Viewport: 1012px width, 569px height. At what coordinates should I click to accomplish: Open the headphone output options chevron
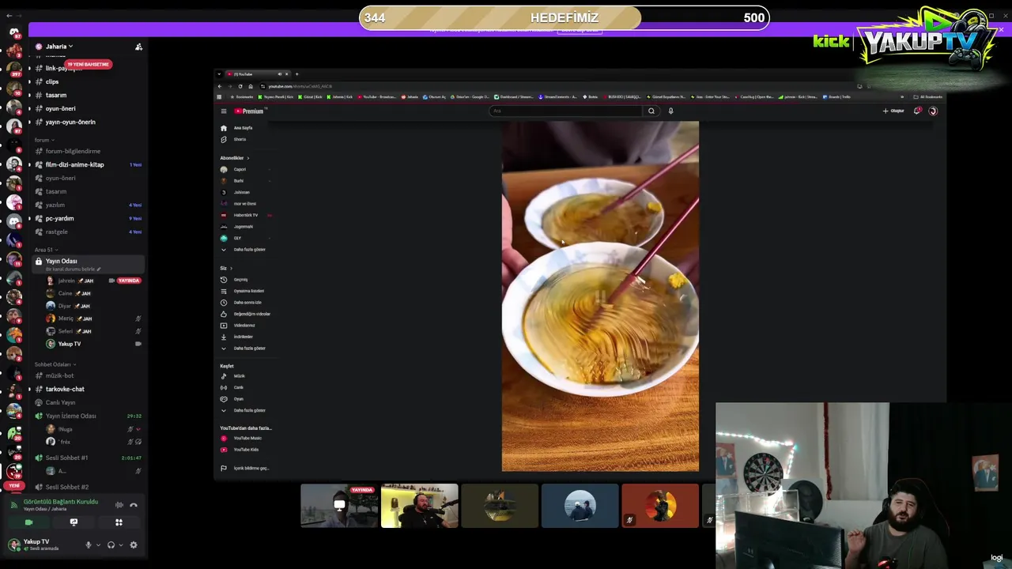121,545
